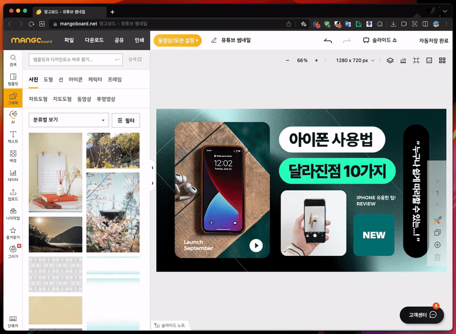Open the 즐겨찾기 favorites sidebar panel
The width and height of the screenshot is (456, 334).
[13, 233]
